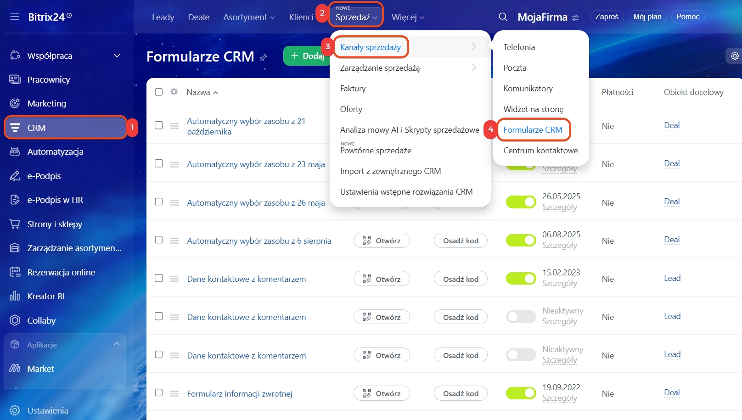This screenshot has height=420, width=742.
Task: Click the Zarządzanie asortymentem warehouse icon
Action: coord(15,248)
